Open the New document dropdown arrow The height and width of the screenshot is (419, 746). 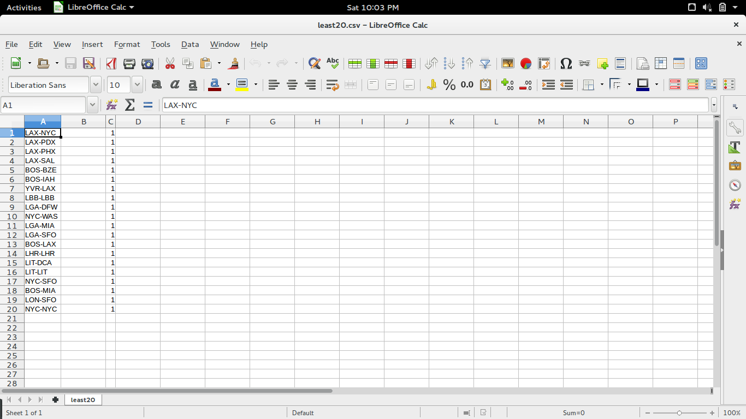click(x=29, y=63)
